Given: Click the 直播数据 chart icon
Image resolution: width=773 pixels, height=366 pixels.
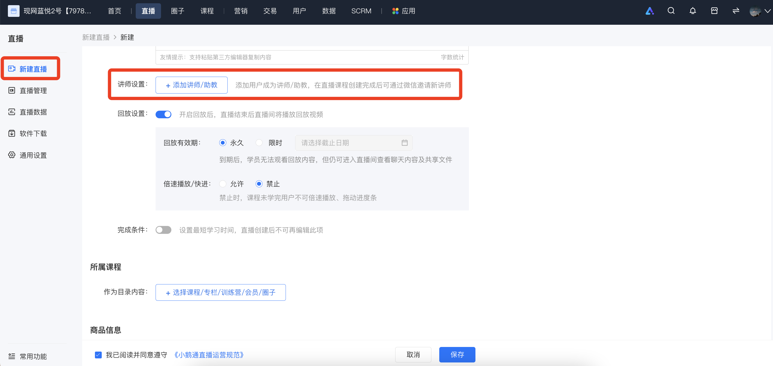Looking at the screenshot, I should (12, 112).
